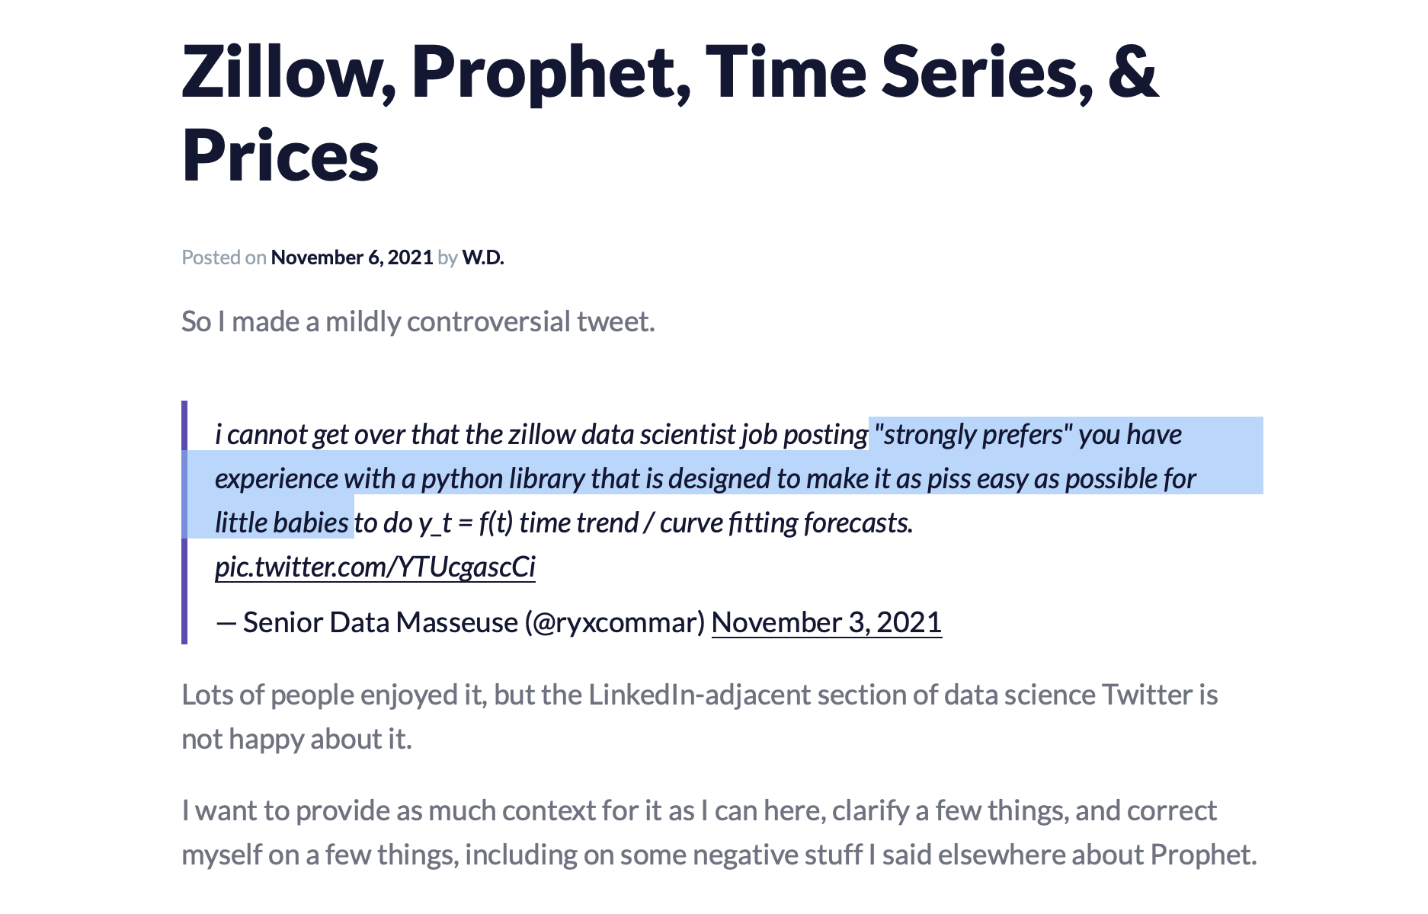1428x914 pixels.
Task: Click the purple blockquote border bar
Action: [x=184, y=523]
